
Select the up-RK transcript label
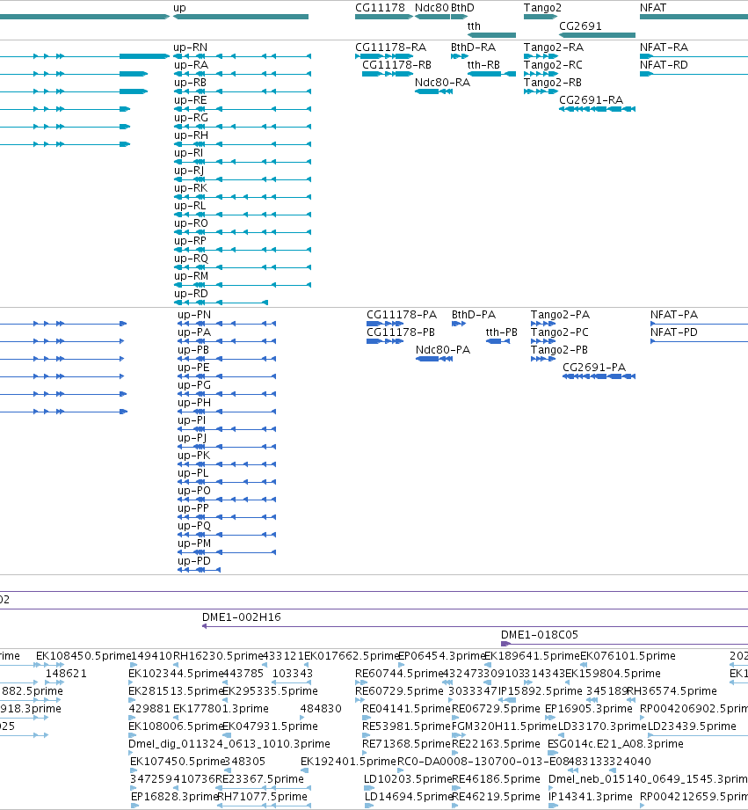[191, 188]
